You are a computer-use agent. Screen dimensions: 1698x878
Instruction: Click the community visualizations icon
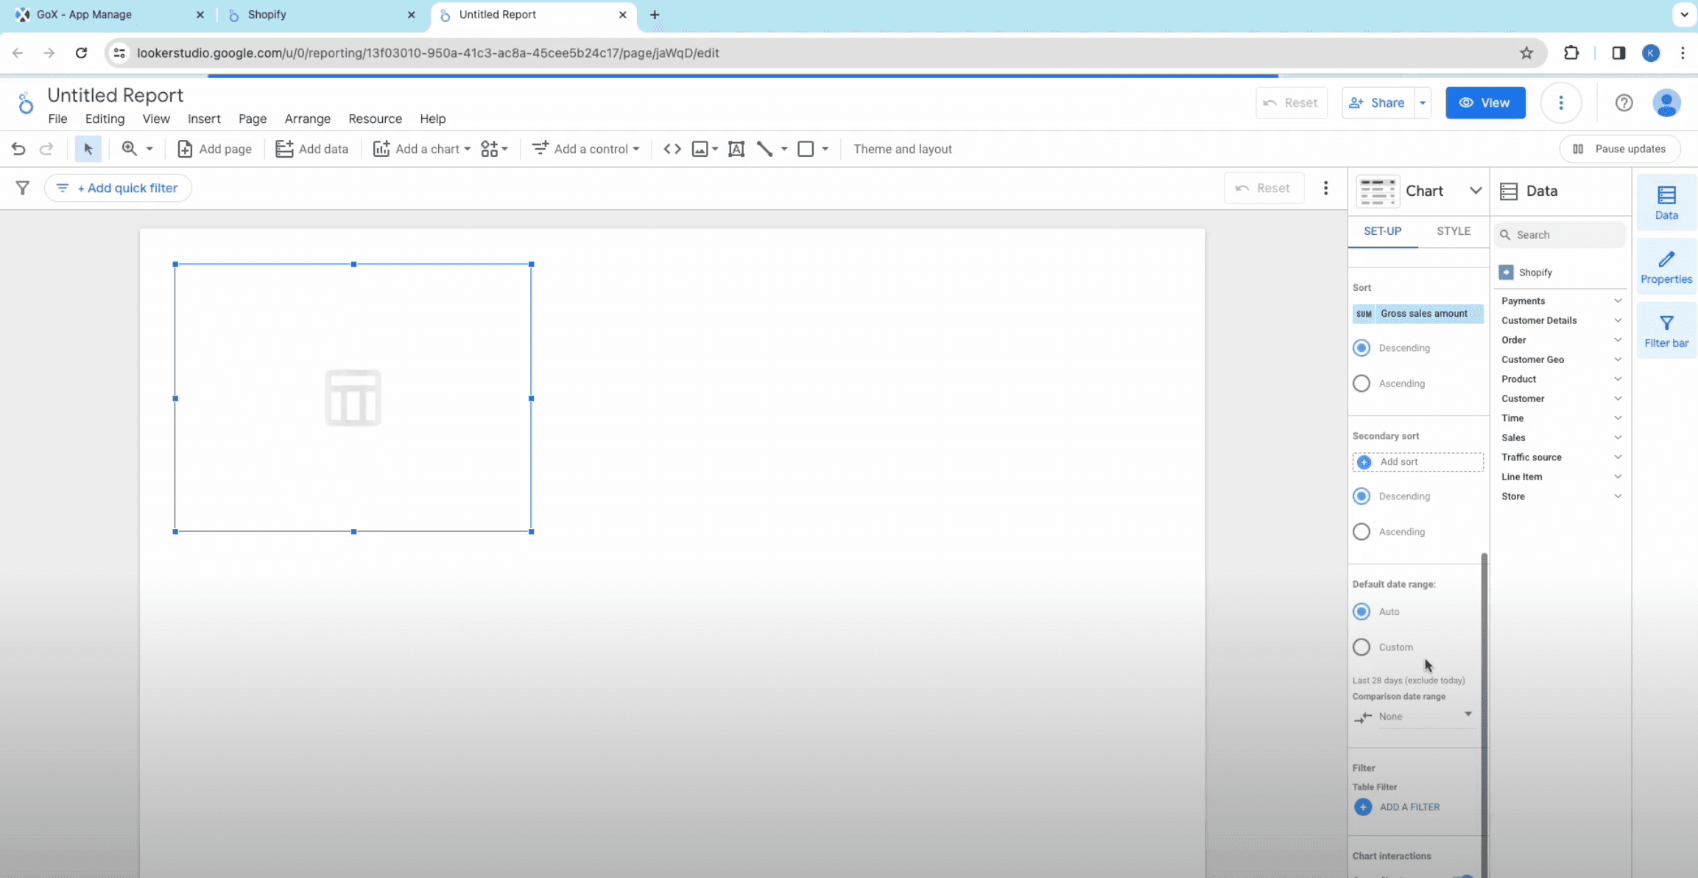tap(490, 149)
